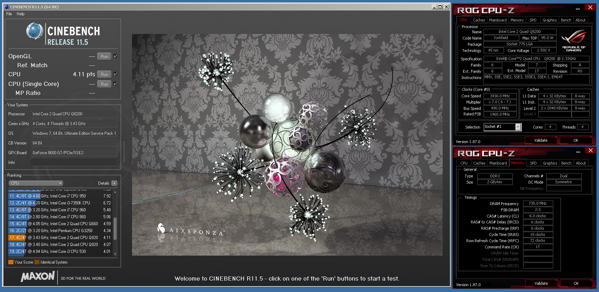
Task: Minimize the Cinebench window
Action: tap(434, 7)
